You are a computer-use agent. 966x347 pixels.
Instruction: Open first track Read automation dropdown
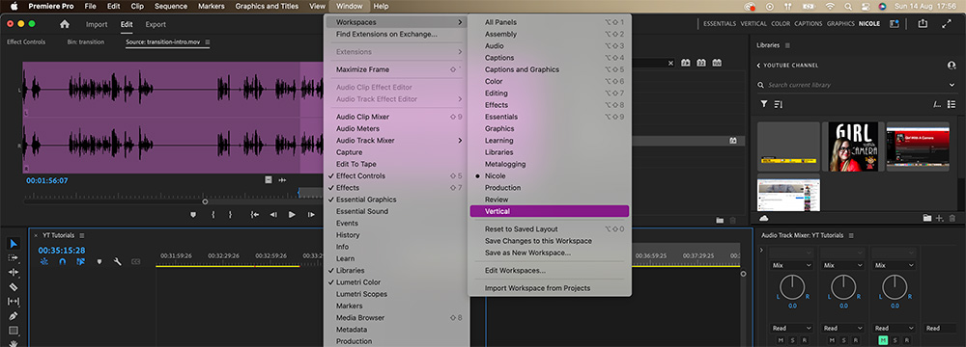pos(792,328)
